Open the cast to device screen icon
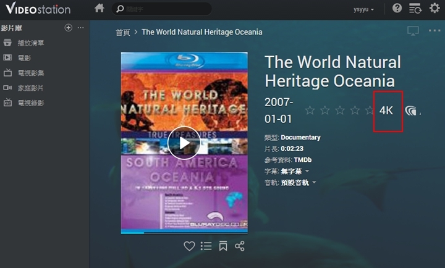The image size is (445, 268). click(x=413, y=31)
